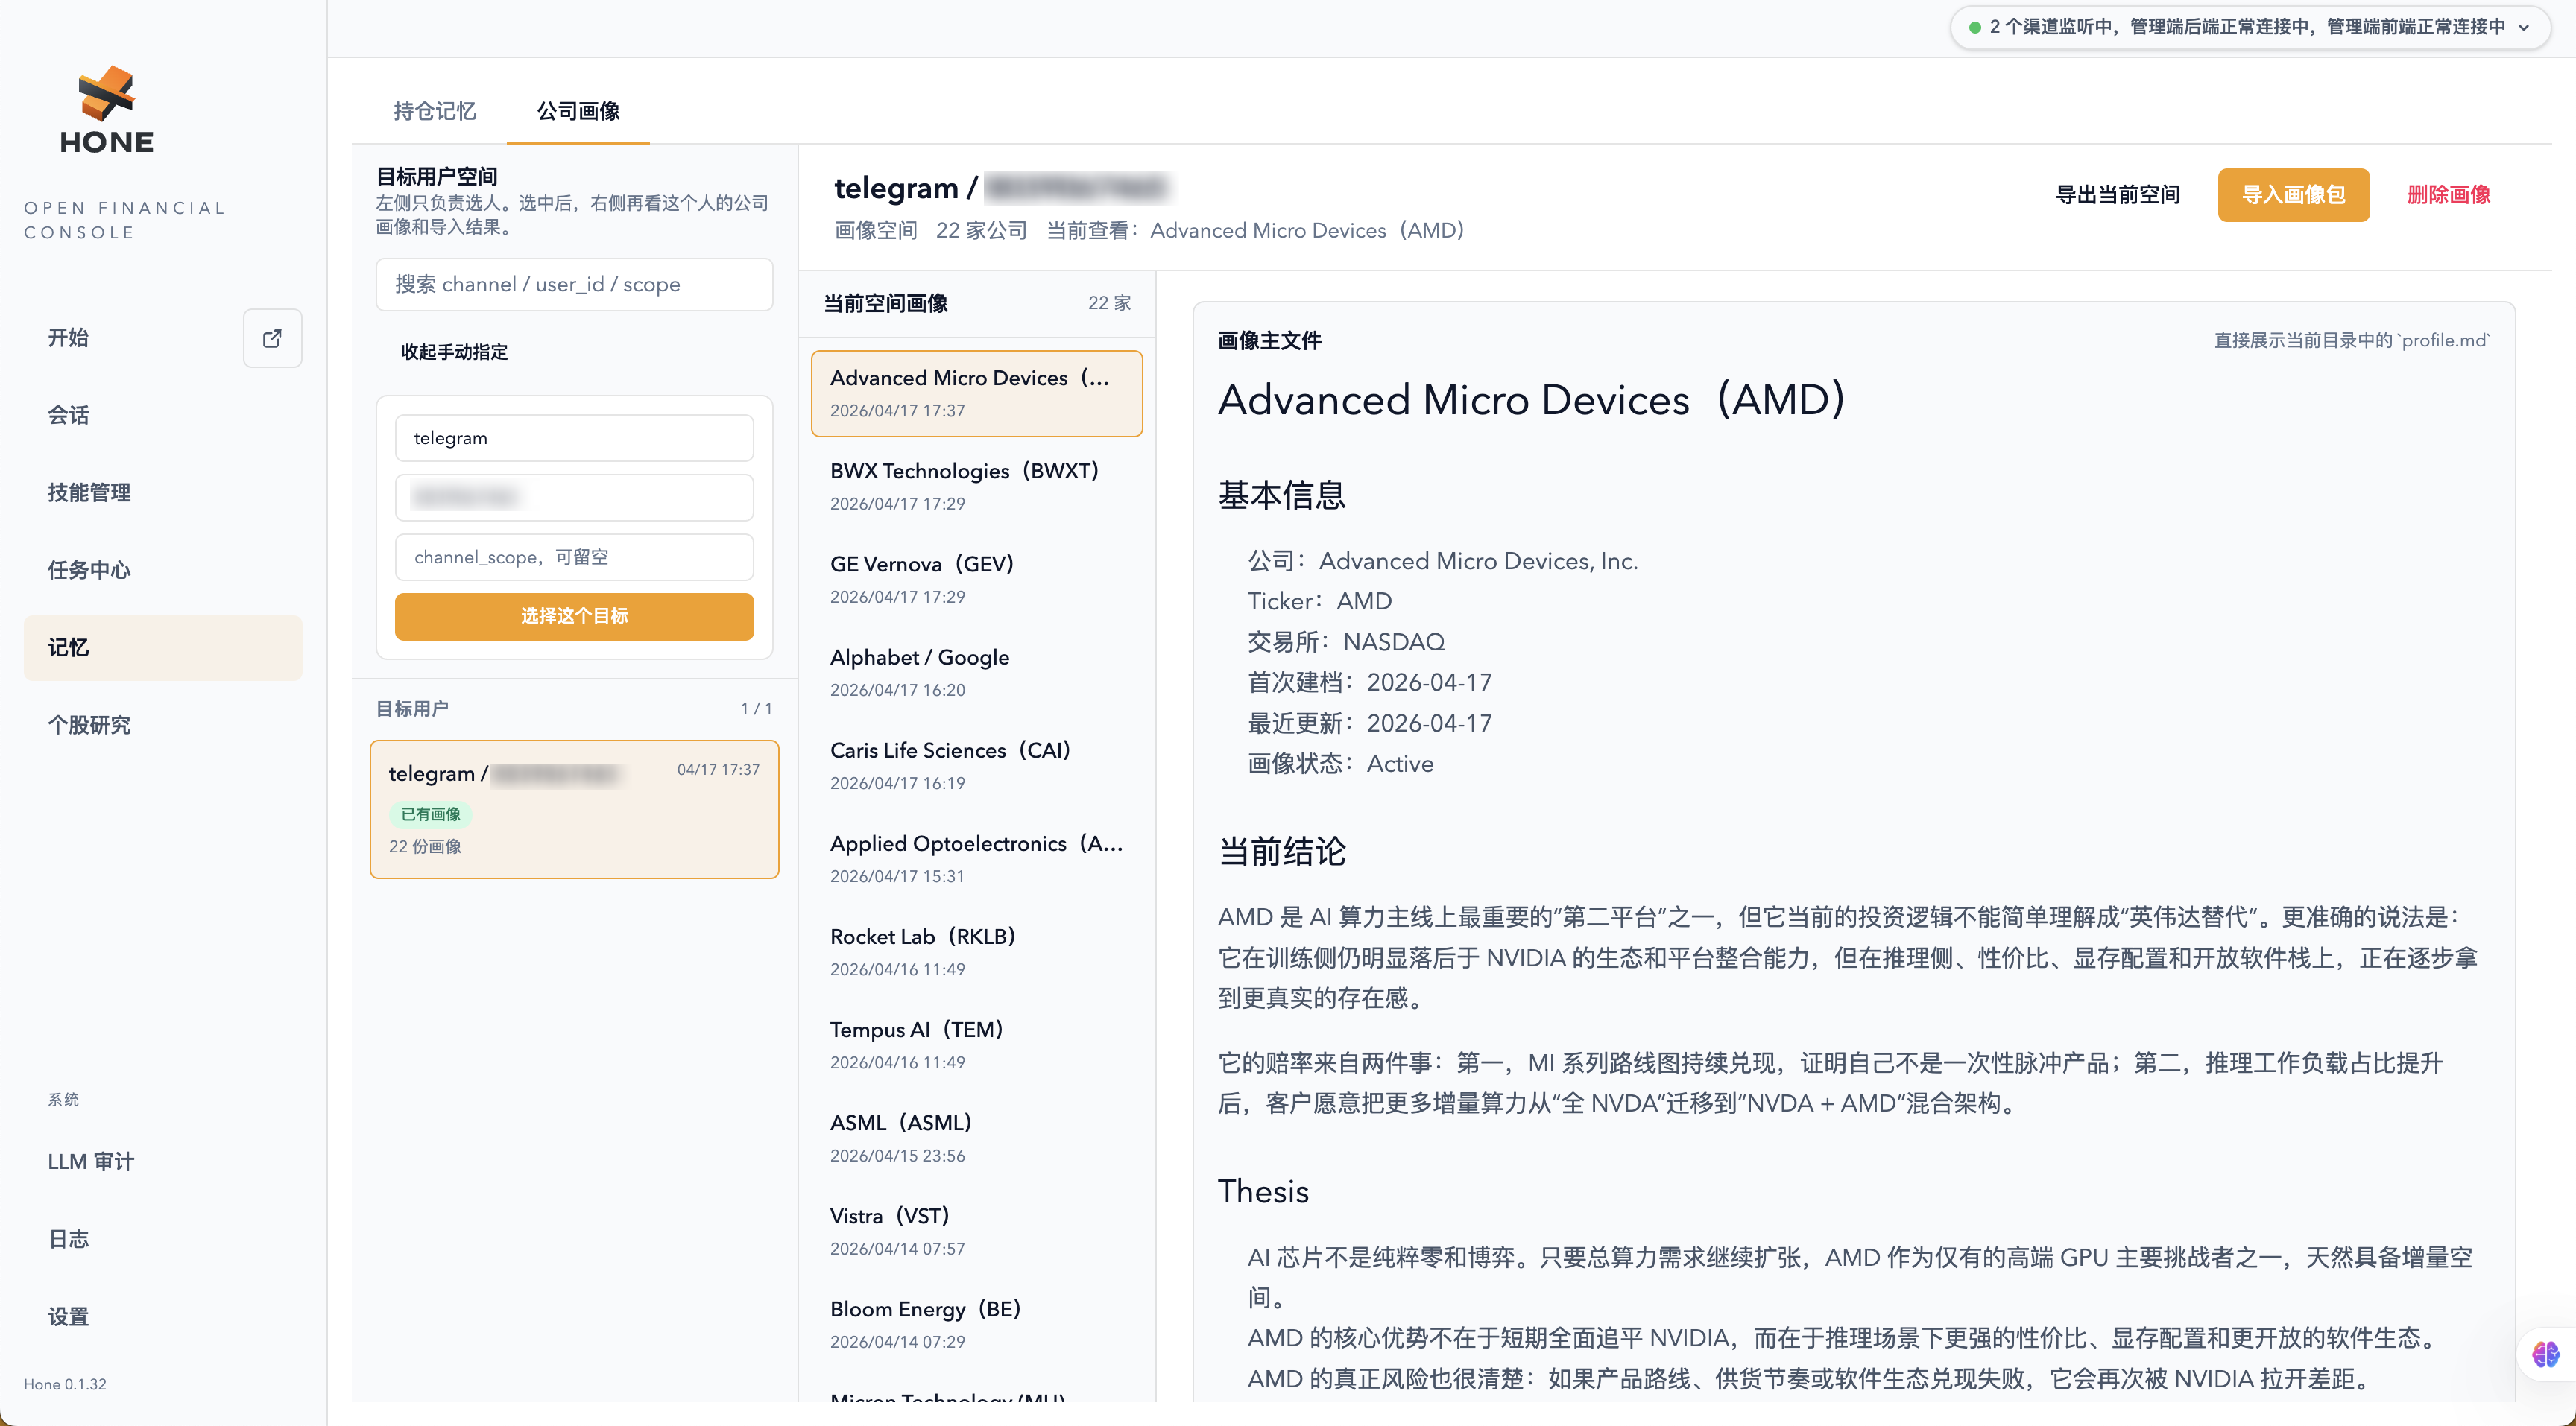Click the 选择这个目标 button
The width and height of the screenshot is (2576, 1426).
point(574,615)
